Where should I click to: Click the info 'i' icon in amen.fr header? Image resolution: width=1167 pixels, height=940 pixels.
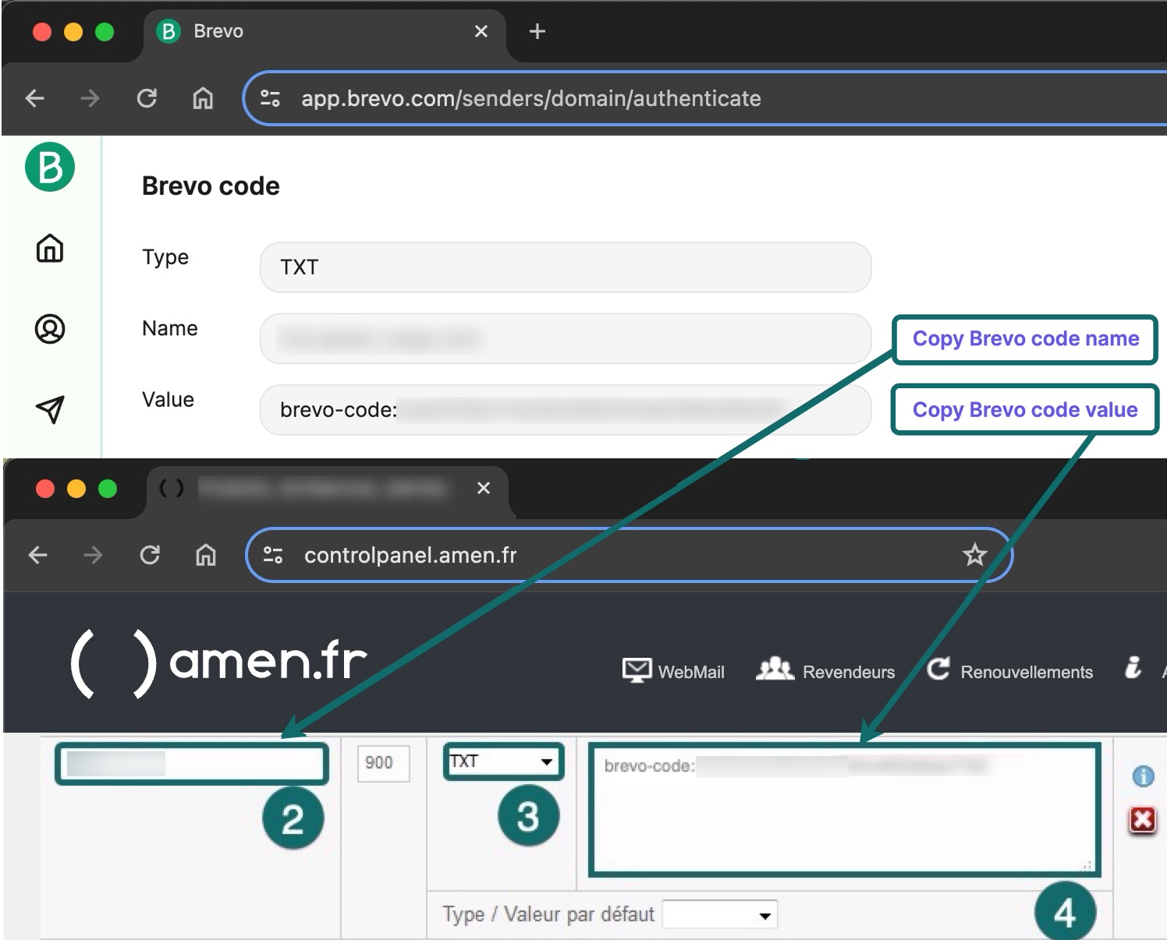pos(1133,668)
